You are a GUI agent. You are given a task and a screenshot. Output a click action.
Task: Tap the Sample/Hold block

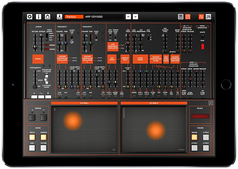pyautogui.click(x=125, y=59)
